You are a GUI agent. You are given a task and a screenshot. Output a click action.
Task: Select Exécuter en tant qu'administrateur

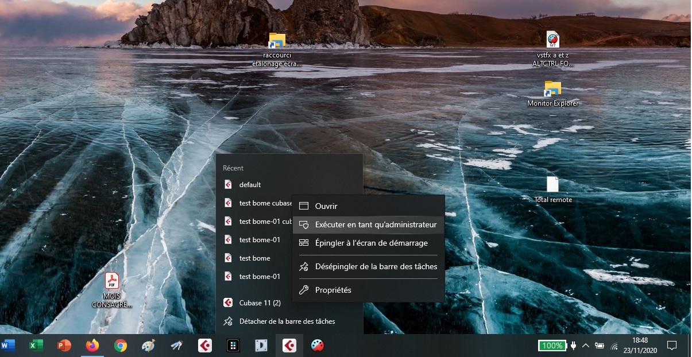[x=368, y=224]
